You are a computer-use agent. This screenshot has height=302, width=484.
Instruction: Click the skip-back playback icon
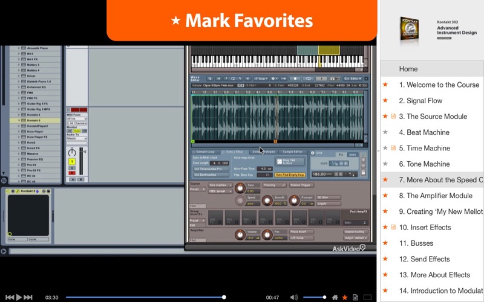pyautogui.click(x=10, y=297)
